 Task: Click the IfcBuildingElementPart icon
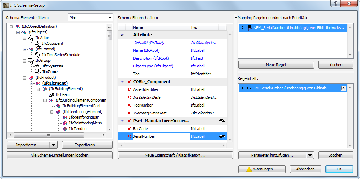tap(58, 106)
